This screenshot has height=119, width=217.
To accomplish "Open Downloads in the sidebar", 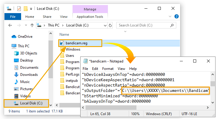I will (x=29, y=75).
